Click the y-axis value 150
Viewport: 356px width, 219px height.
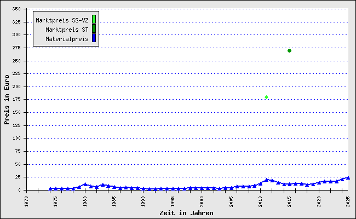tap(16, 112)
